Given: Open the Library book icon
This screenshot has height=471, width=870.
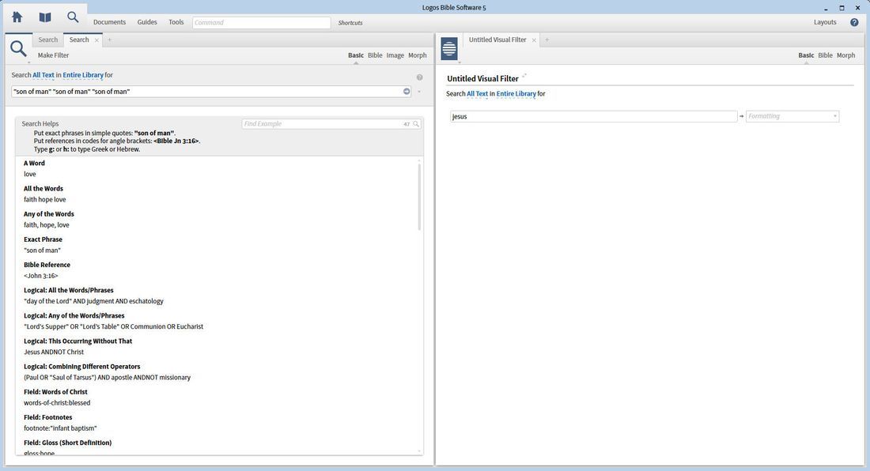Looking at the screenshot, I should (45, 17).
